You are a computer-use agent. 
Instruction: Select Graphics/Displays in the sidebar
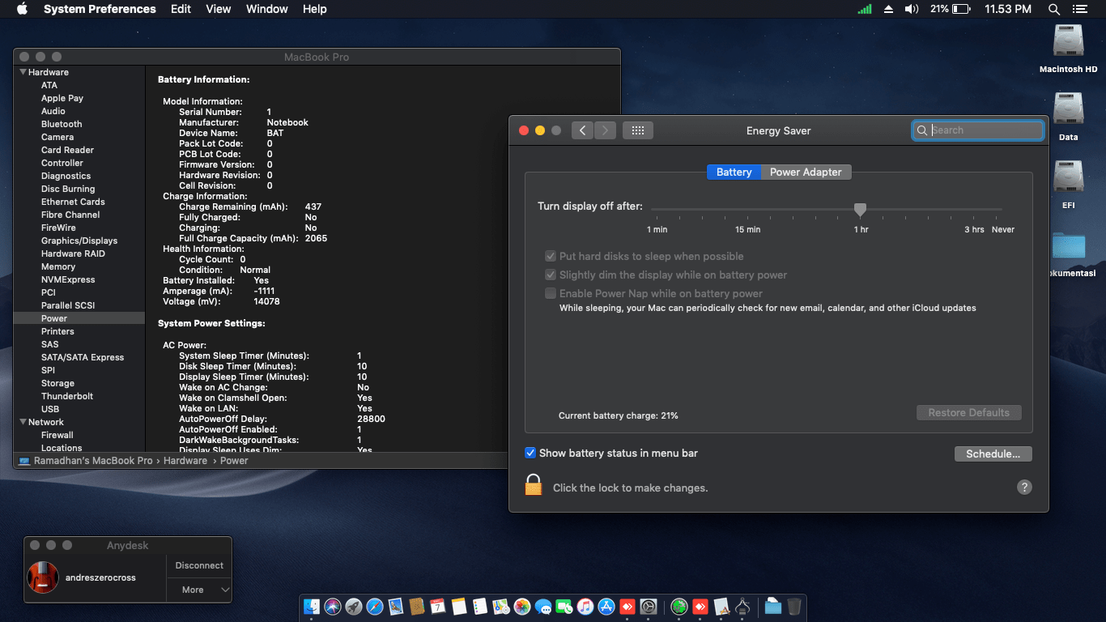(79, 241)
